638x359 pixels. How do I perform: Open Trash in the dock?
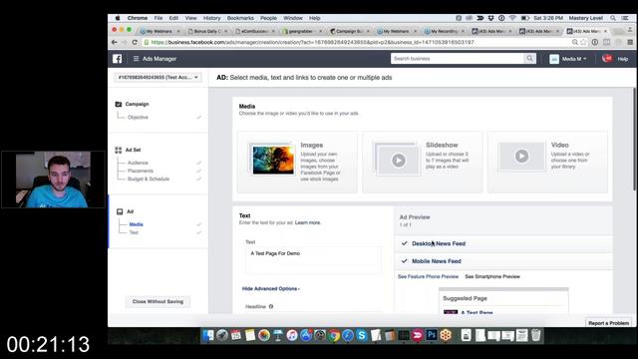(536, 335)
